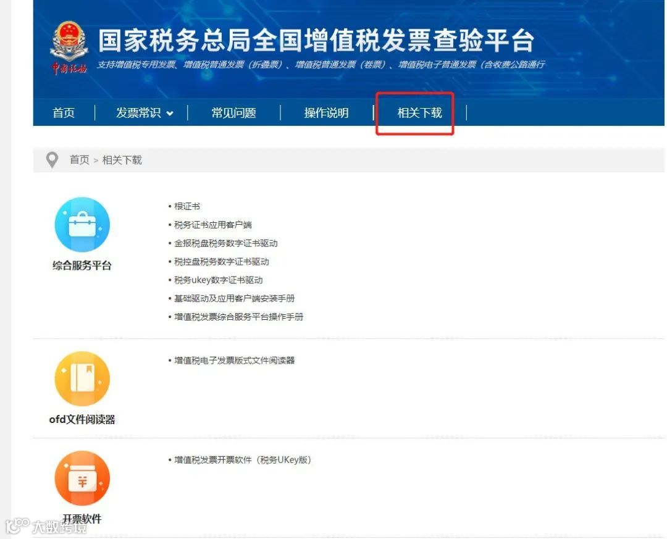Open the 操作说明 navigation tab
Screen dimensions: 667x539
coord(326,113)
